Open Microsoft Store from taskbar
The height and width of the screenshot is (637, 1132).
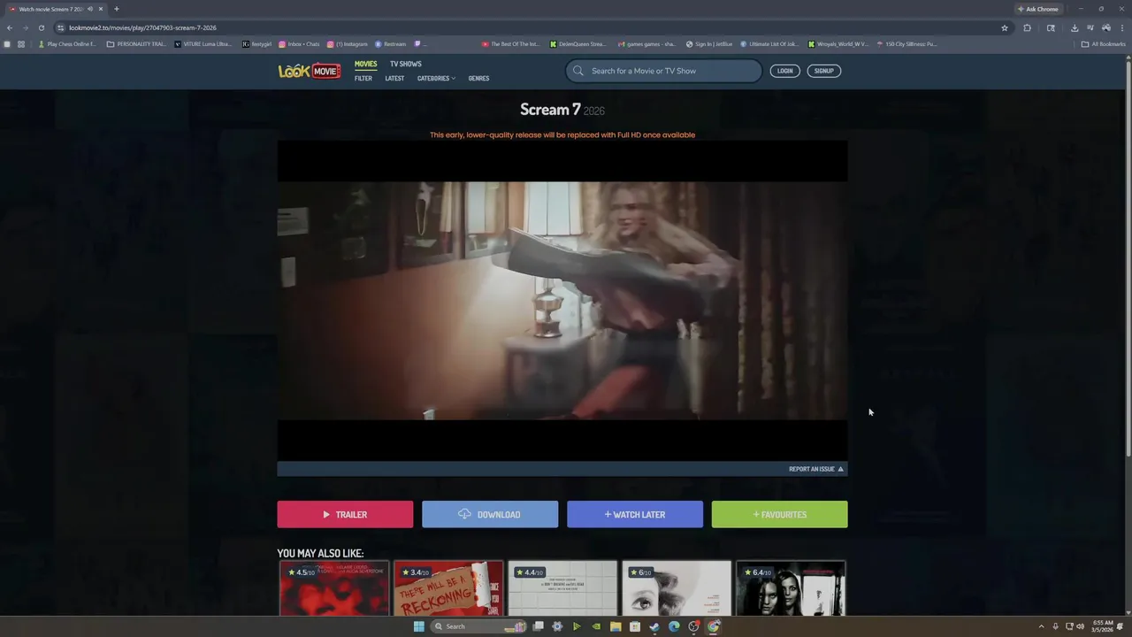tap(635, 626)
